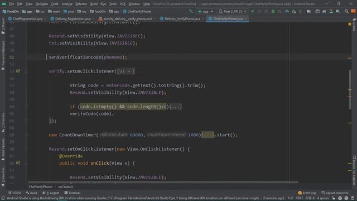Open the File menu
Screen dimensions: 357x201
[x=11, y=4]
